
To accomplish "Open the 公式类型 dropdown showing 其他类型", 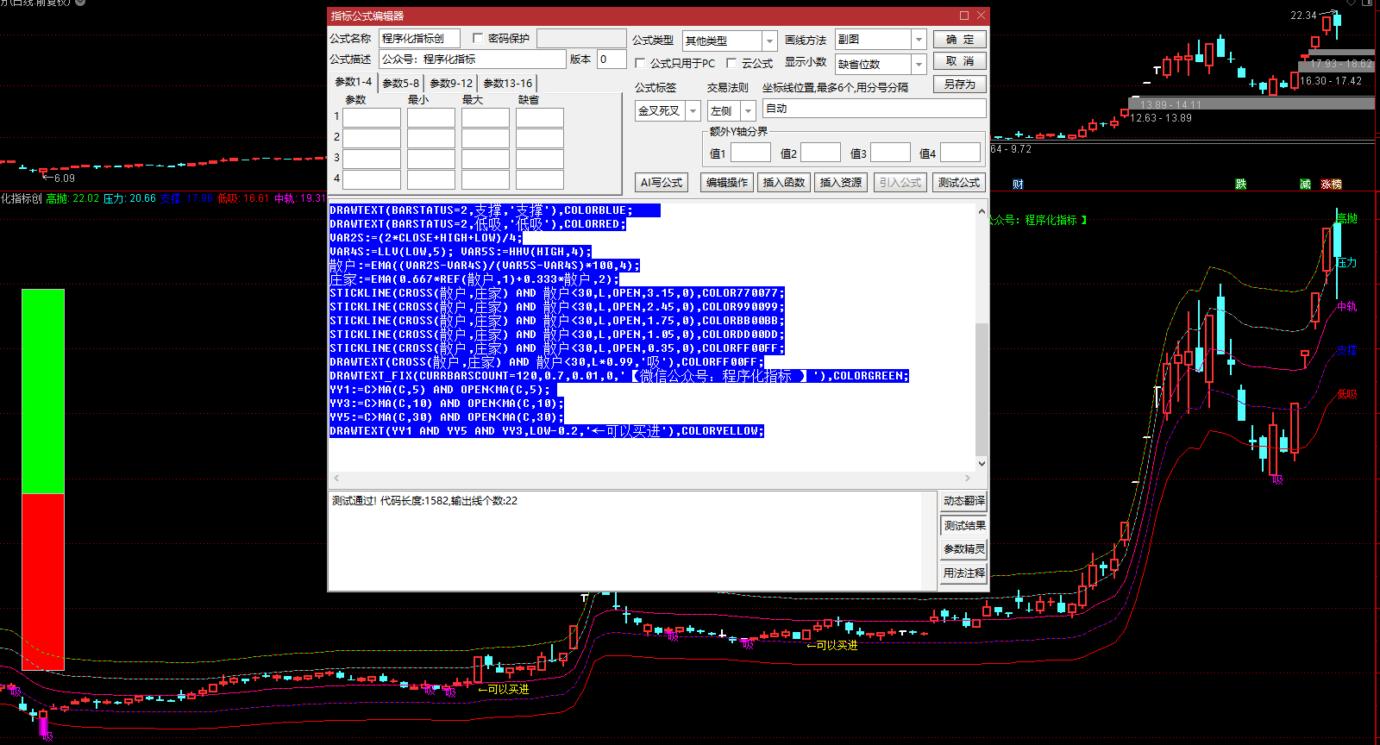I will coord(769,41).
